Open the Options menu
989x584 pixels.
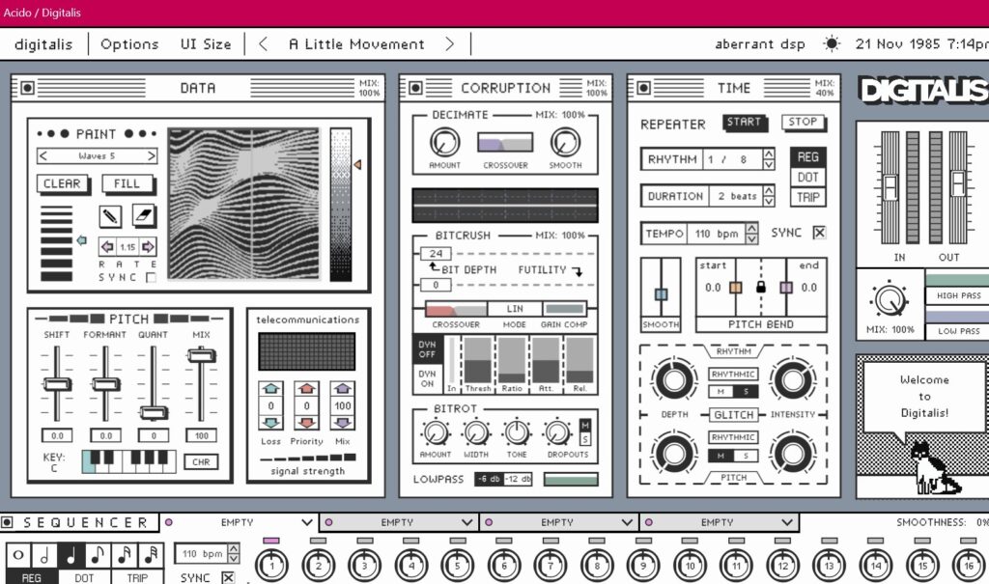pyautogui.click(x=129, y=44)
